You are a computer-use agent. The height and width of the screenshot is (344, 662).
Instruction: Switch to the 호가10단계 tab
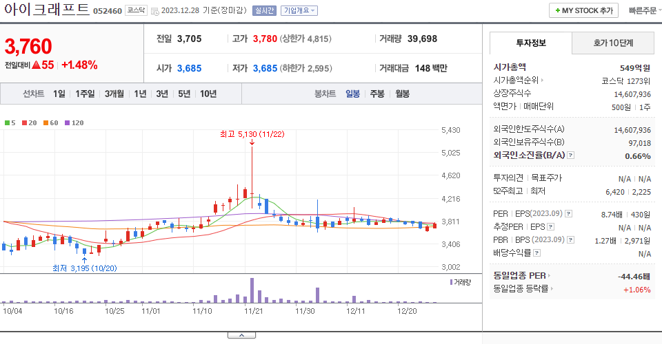(613, 43)
